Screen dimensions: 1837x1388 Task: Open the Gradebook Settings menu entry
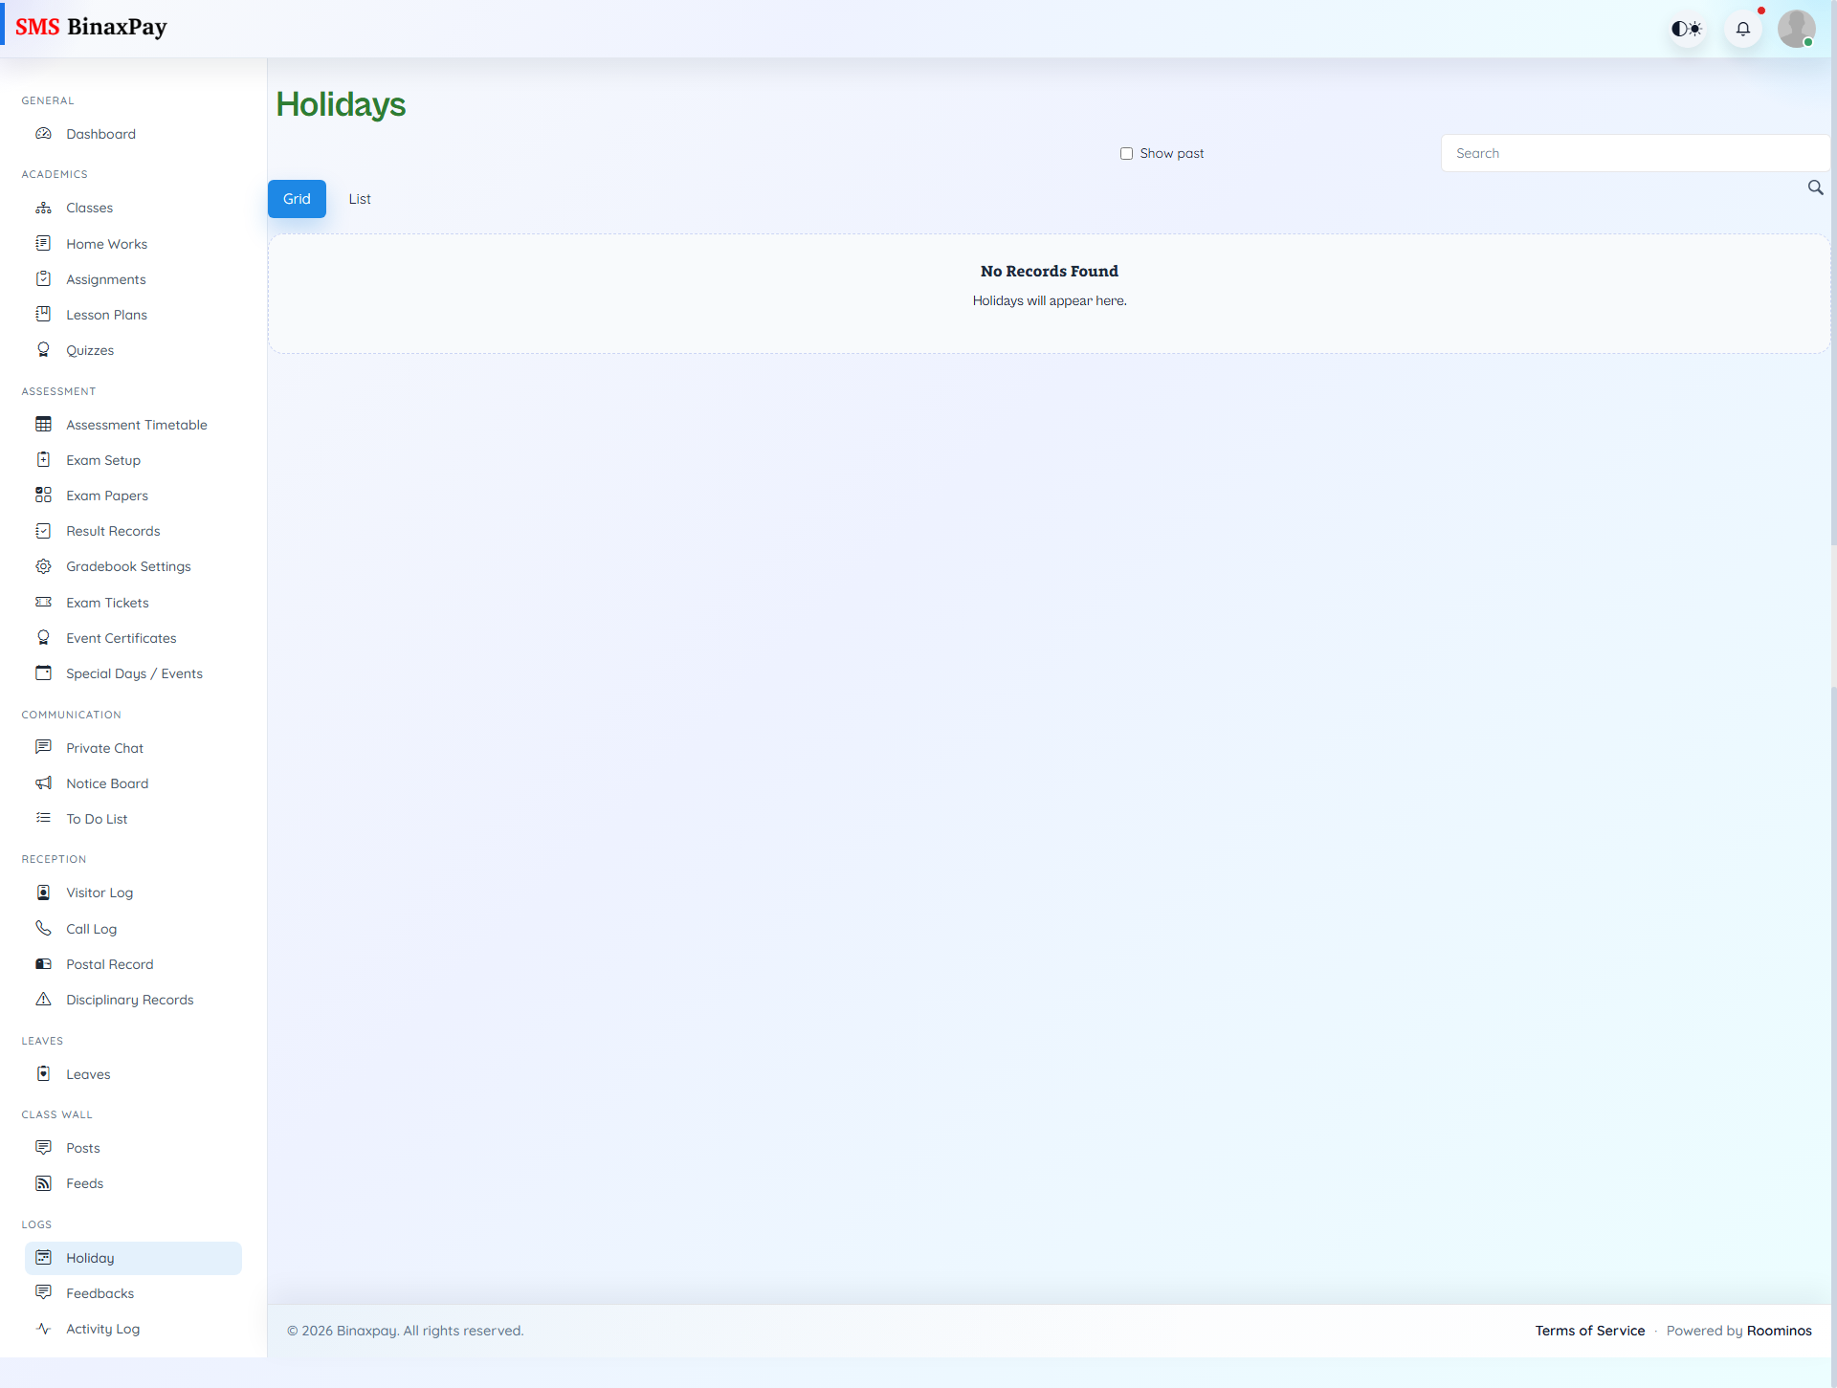[128, 565]
